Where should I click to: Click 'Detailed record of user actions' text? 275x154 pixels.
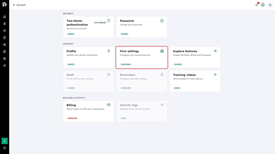135,109
